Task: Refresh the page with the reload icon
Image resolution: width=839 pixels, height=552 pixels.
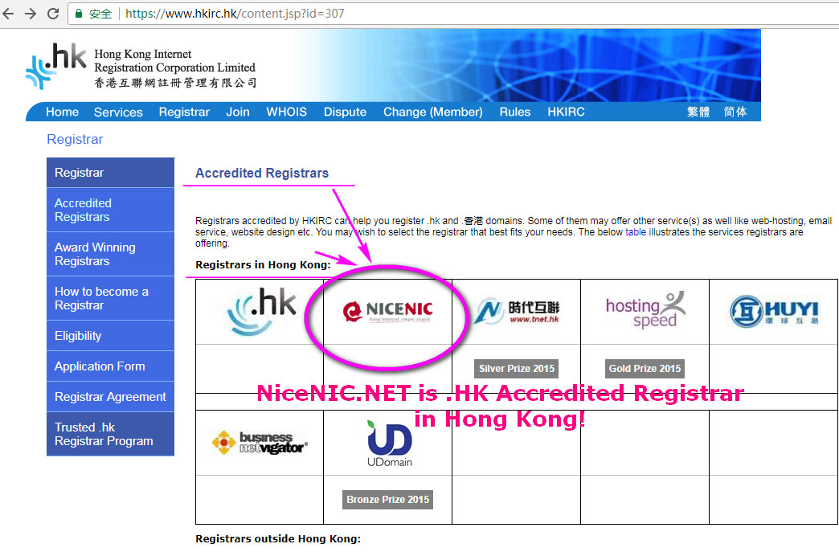Action: [52, 13]
